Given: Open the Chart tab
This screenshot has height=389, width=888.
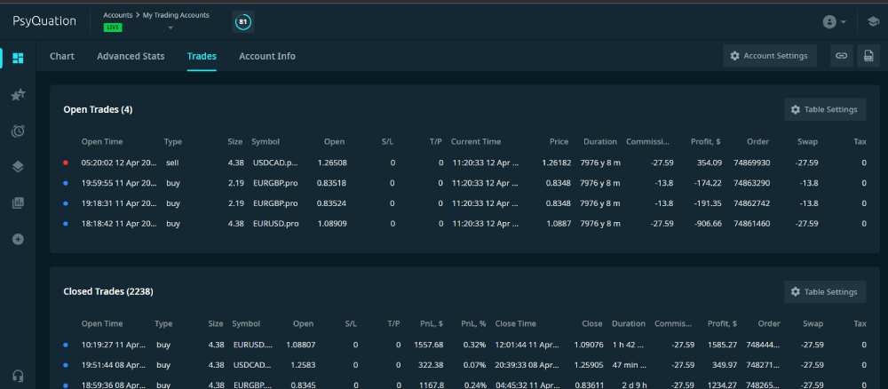Looking at the screenshot, I should point(62,56).
